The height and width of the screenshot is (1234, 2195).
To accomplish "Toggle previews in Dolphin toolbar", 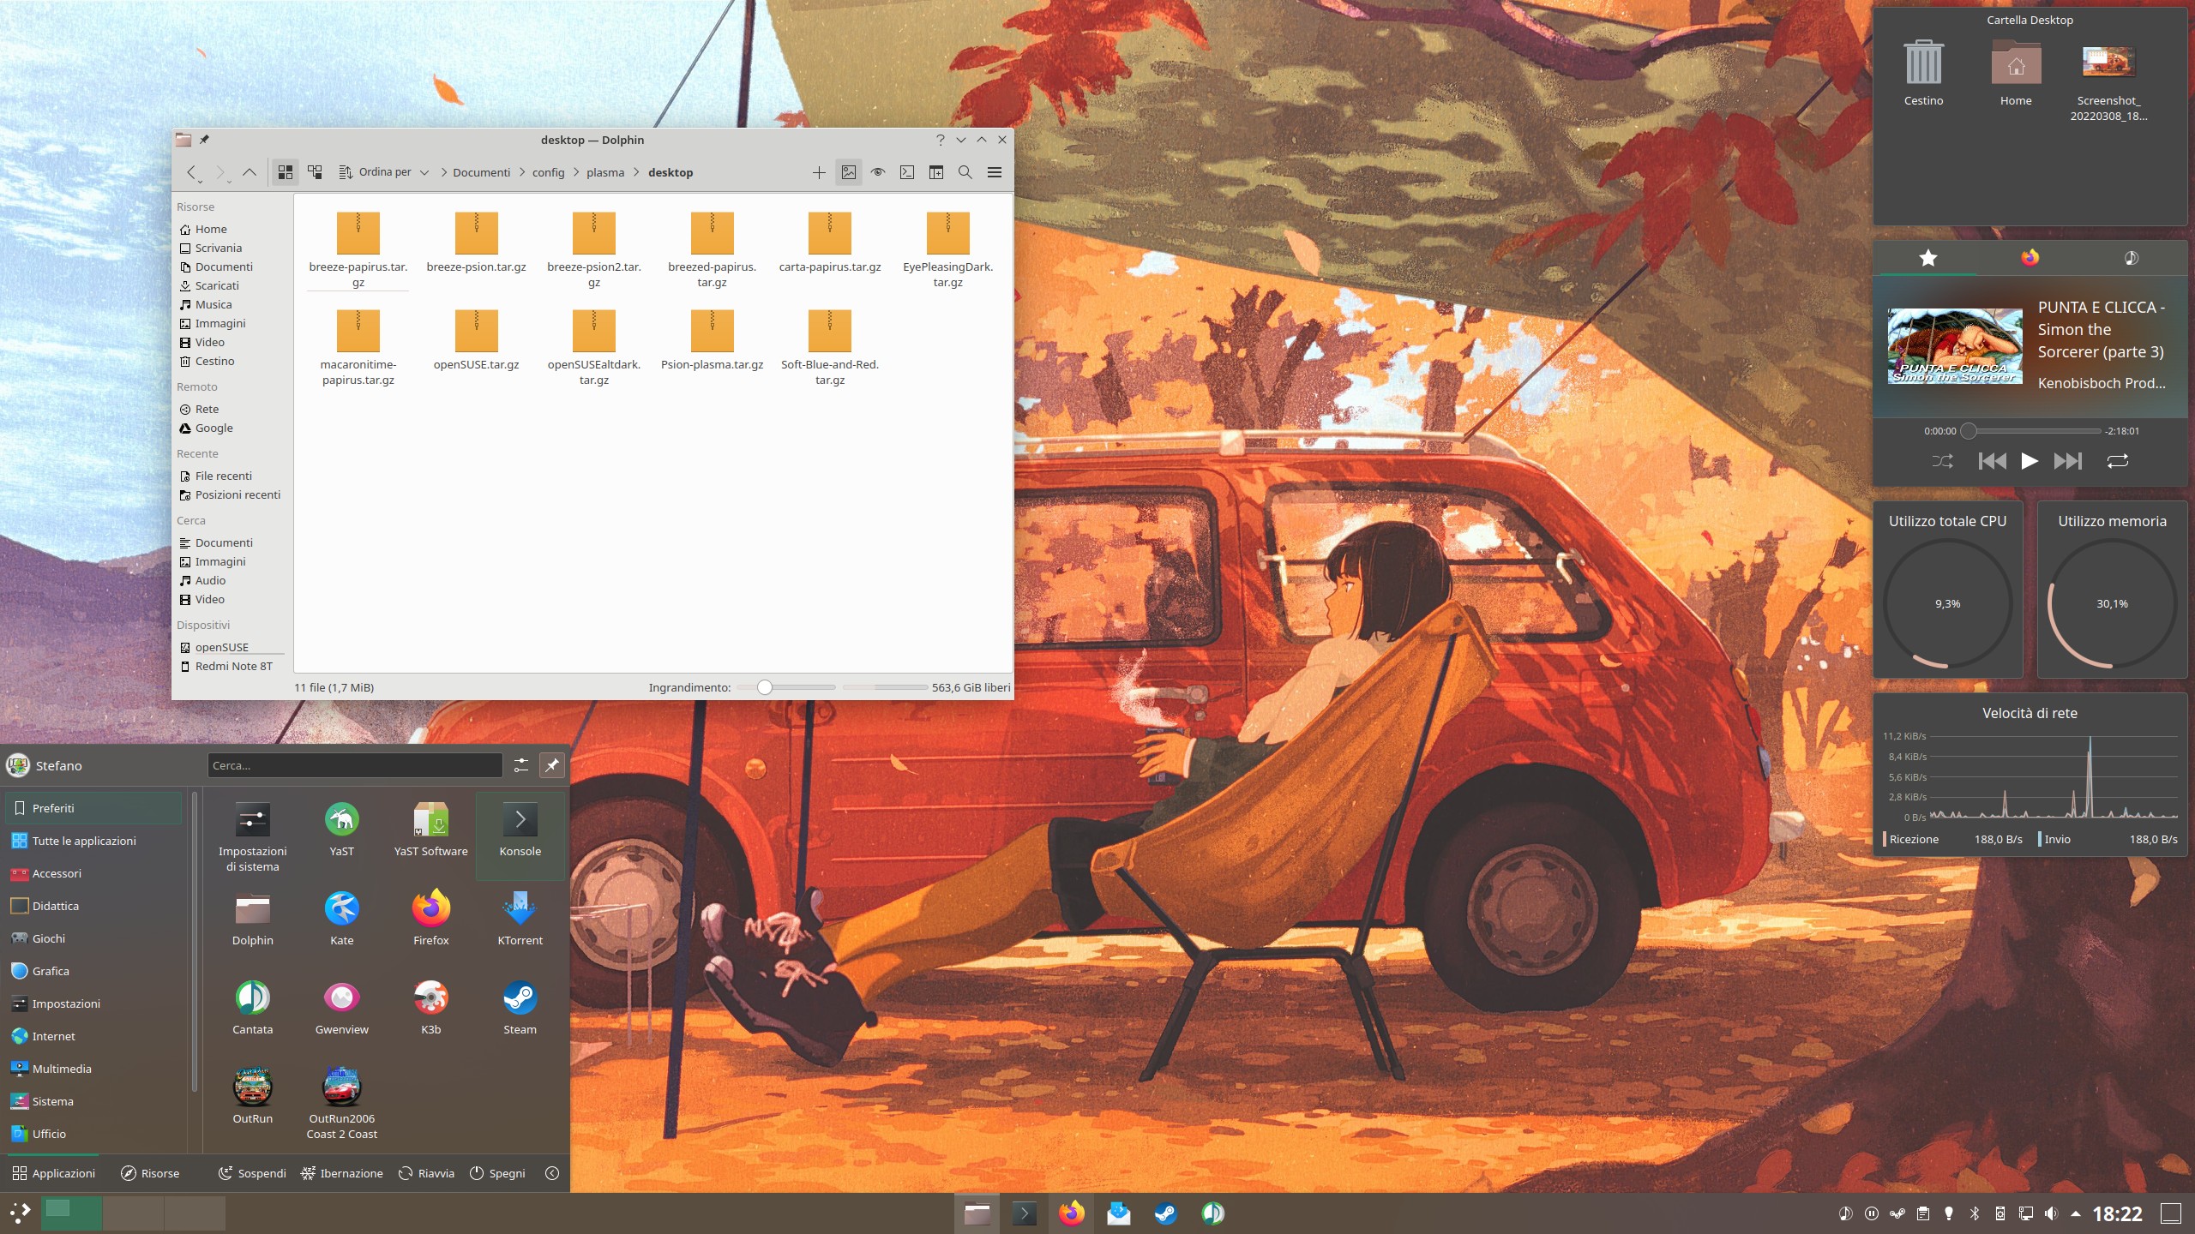I will [849, 172].
